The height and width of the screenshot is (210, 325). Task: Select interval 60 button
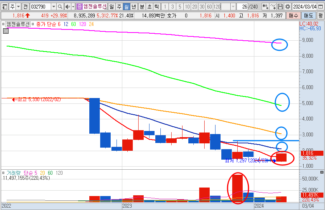[209, 7]
